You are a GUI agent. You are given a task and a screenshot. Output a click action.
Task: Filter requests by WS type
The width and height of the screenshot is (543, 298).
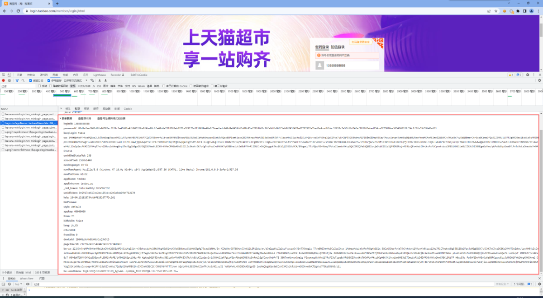[134, 86]
